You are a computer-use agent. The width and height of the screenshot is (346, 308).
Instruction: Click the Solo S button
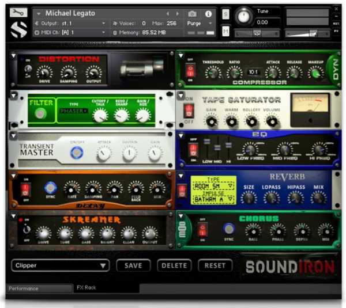click(225, 13)
